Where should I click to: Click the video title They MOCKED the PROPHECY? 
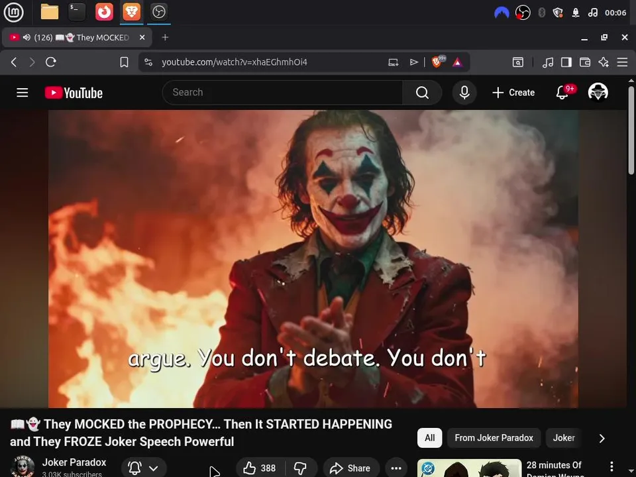pos(201,433)
